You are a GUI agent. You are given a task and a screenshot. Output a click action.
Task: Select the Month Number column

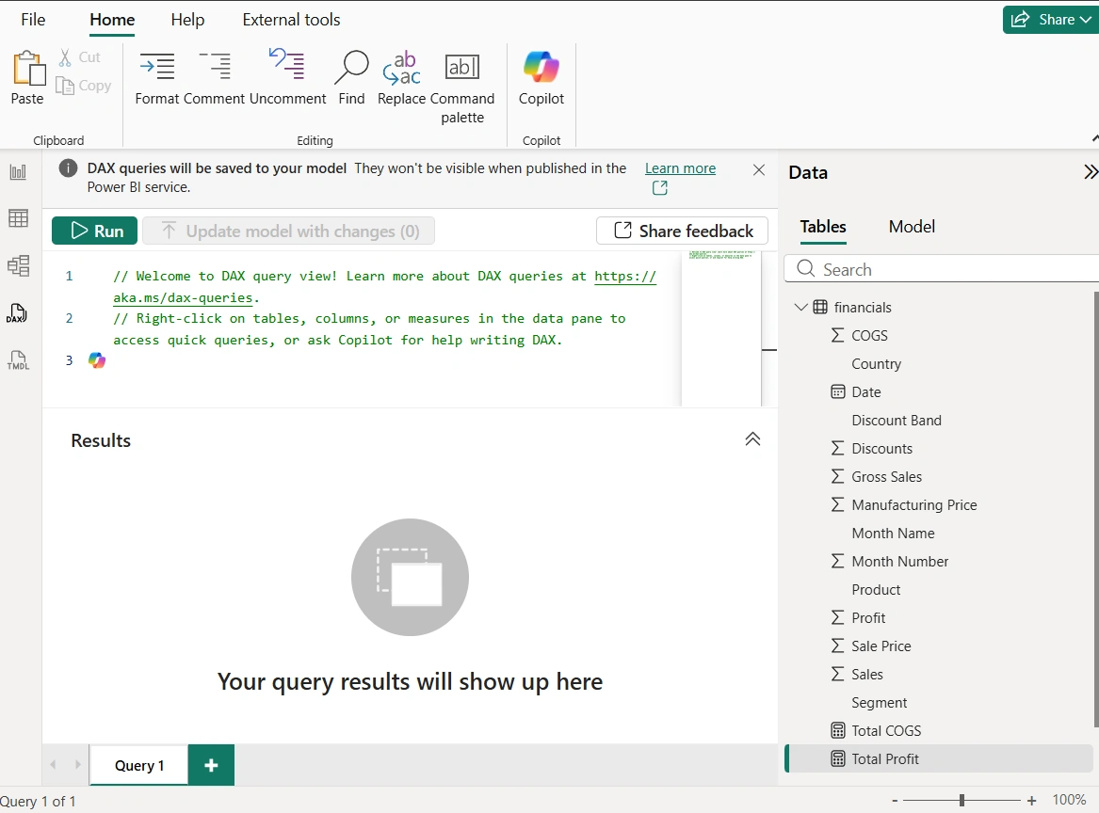tap(900, 562)
